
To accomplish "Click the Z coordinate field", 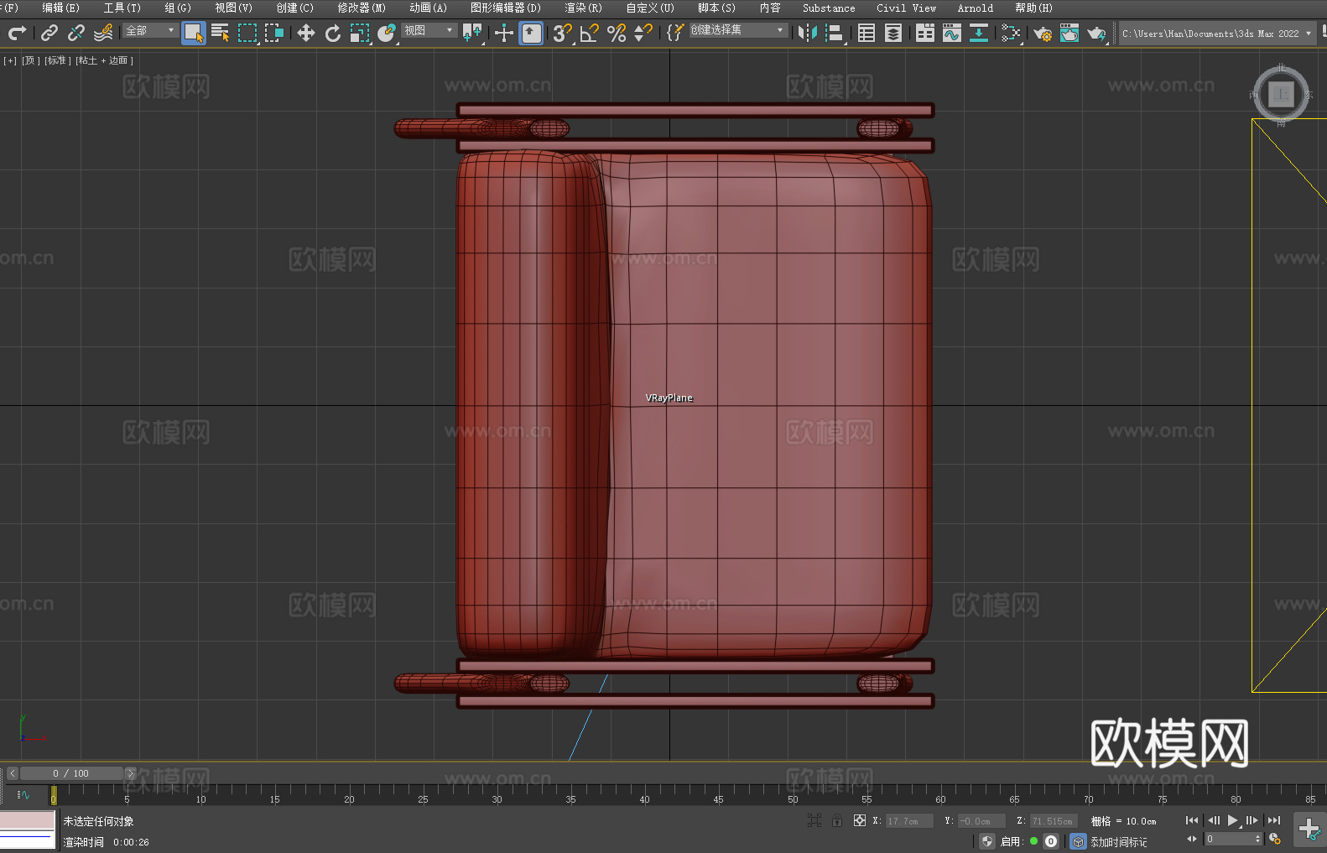I will pyautogui.click(x=1053, y=821).
